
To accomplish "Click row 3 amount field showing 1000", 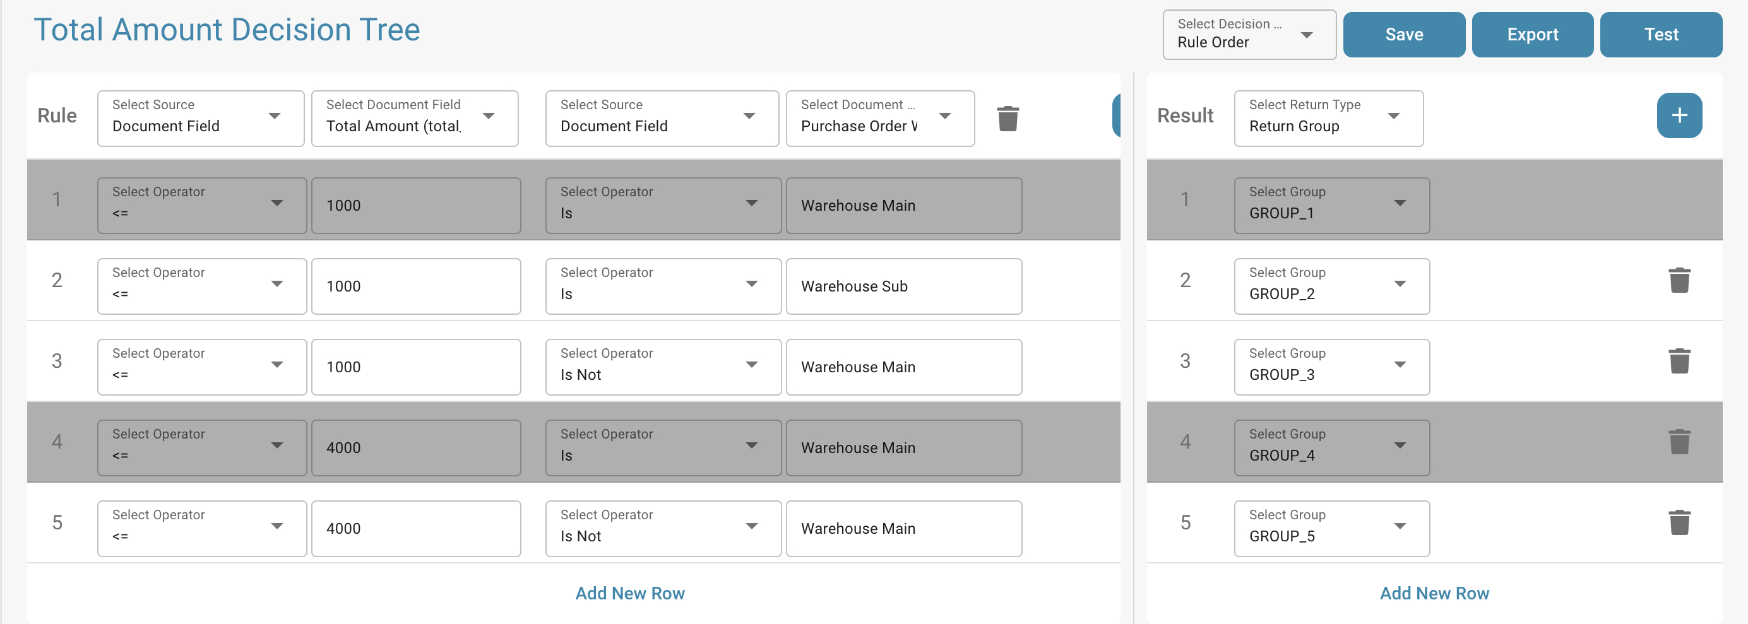I will coord(416,367).
